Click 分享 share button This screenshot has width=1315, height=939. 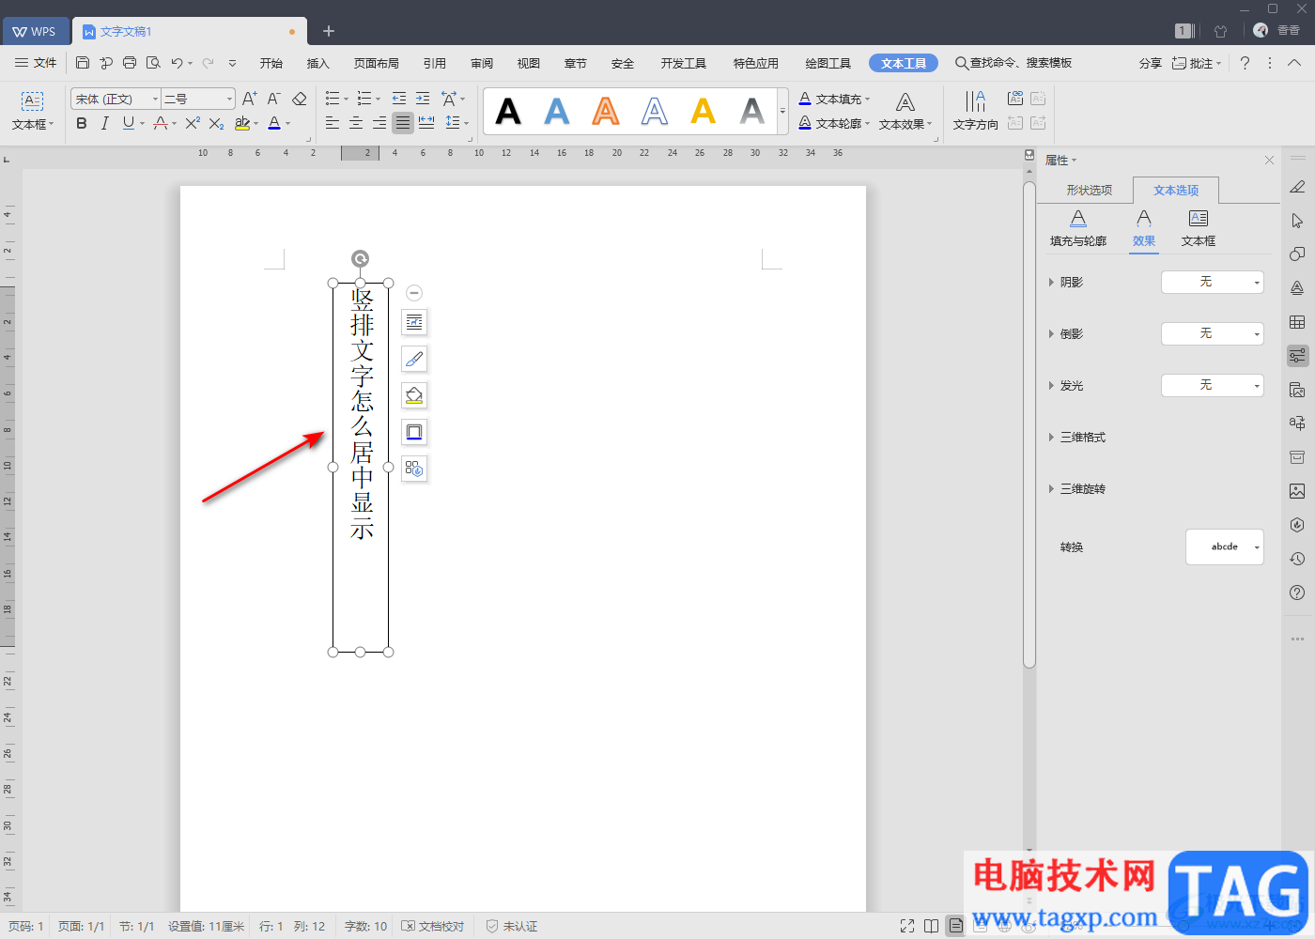click(1151, 63)
